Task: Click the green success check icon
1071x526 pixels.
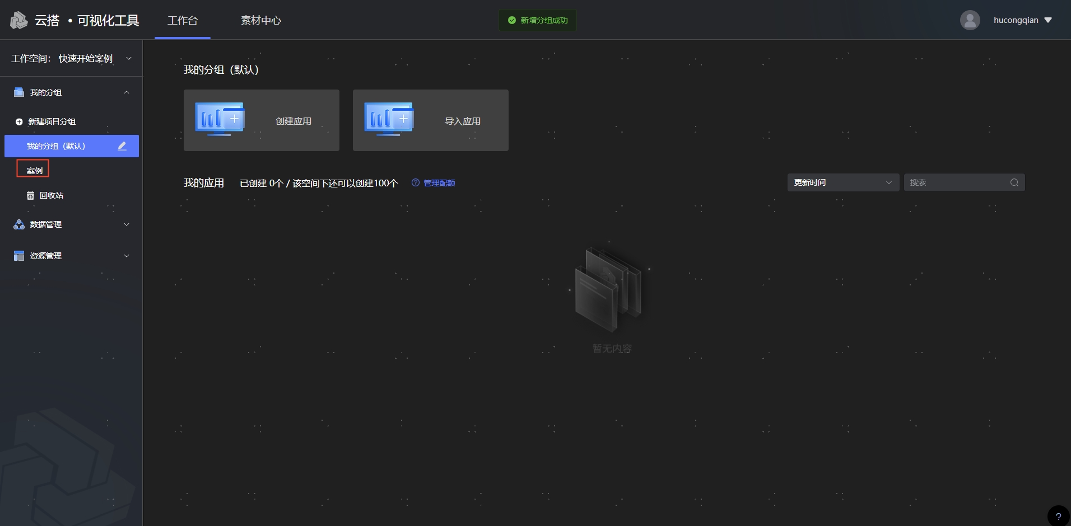Action: pos(512,20)
